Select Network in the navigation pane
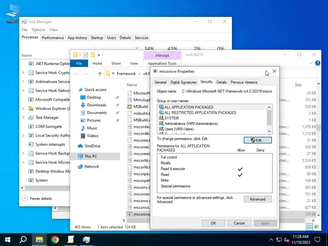The image size is (328, 246). click(92, 167)
